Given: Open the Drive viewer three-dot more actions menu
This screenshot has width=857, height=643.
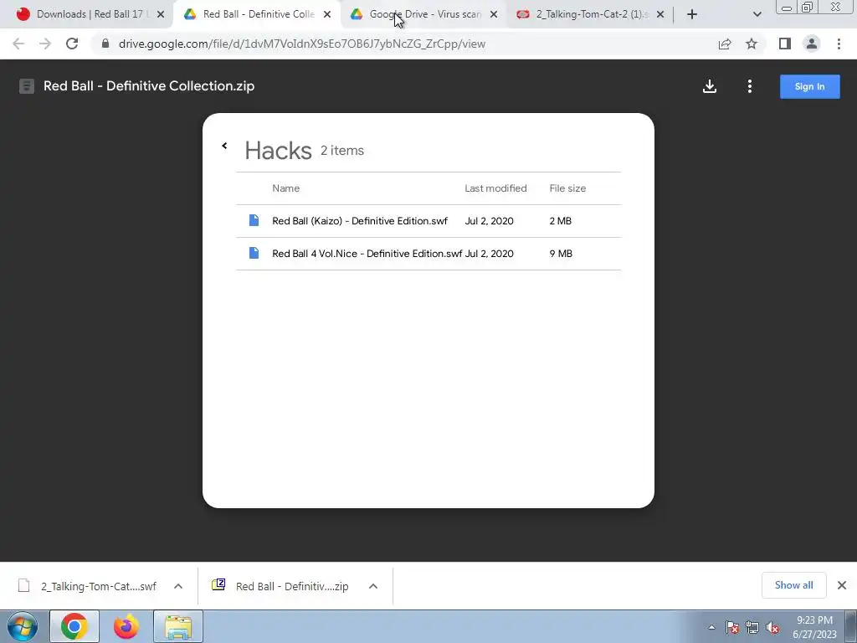Looking at the screenshot, I should point(749,86).
